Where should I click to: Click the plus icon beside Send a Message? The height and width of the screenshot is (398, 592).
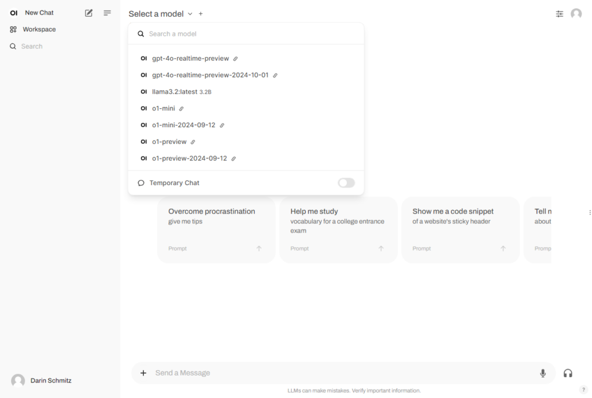[x=143, y=373]
